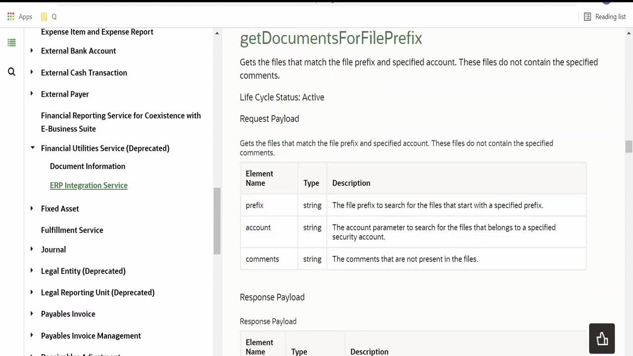Expand the Payables Invoice node

[32, 313]
